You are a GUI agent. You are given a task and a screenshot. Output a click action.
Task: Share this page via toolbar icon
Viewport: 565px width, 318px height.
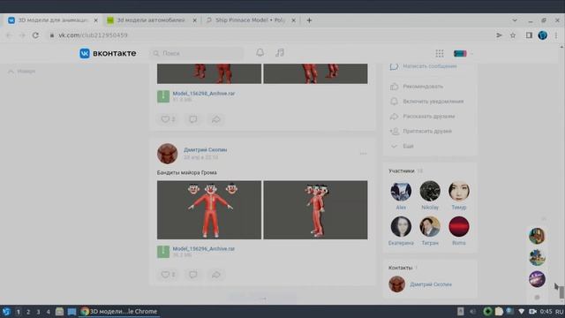[x=499, y=35]
